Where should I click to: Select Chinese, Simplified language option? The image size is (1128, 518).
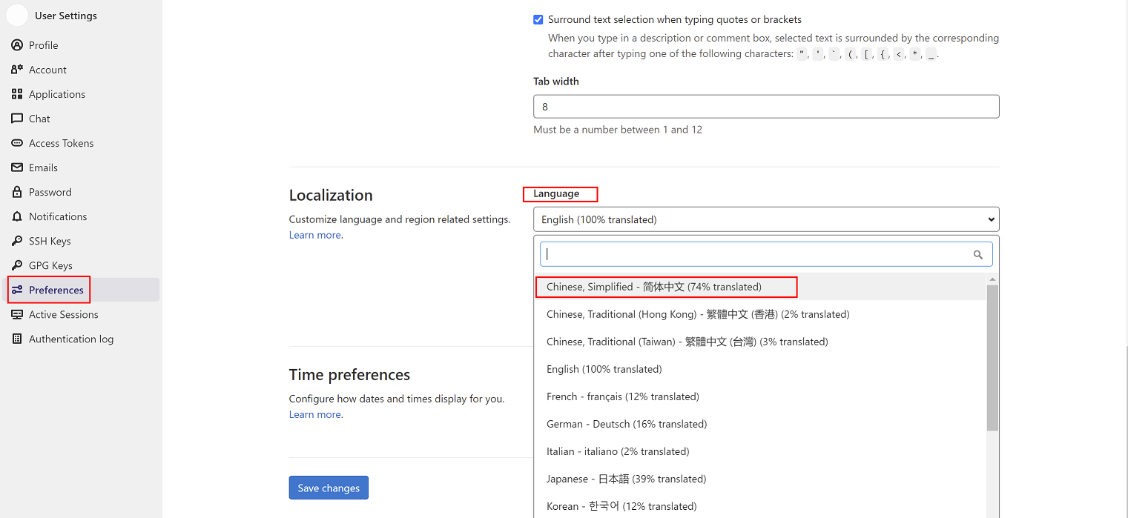click(654, 287)
